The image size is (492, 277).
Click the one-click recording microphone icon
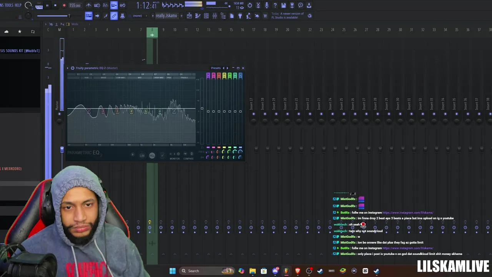(267, 5)
